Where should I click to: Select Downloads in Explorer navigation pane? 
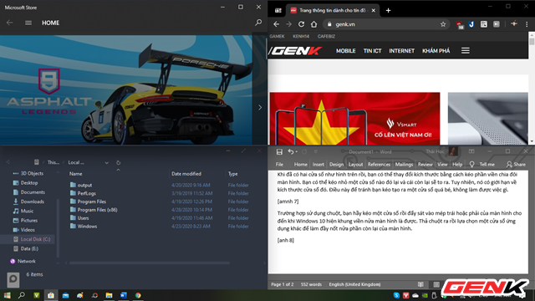(x=32, y=202)
